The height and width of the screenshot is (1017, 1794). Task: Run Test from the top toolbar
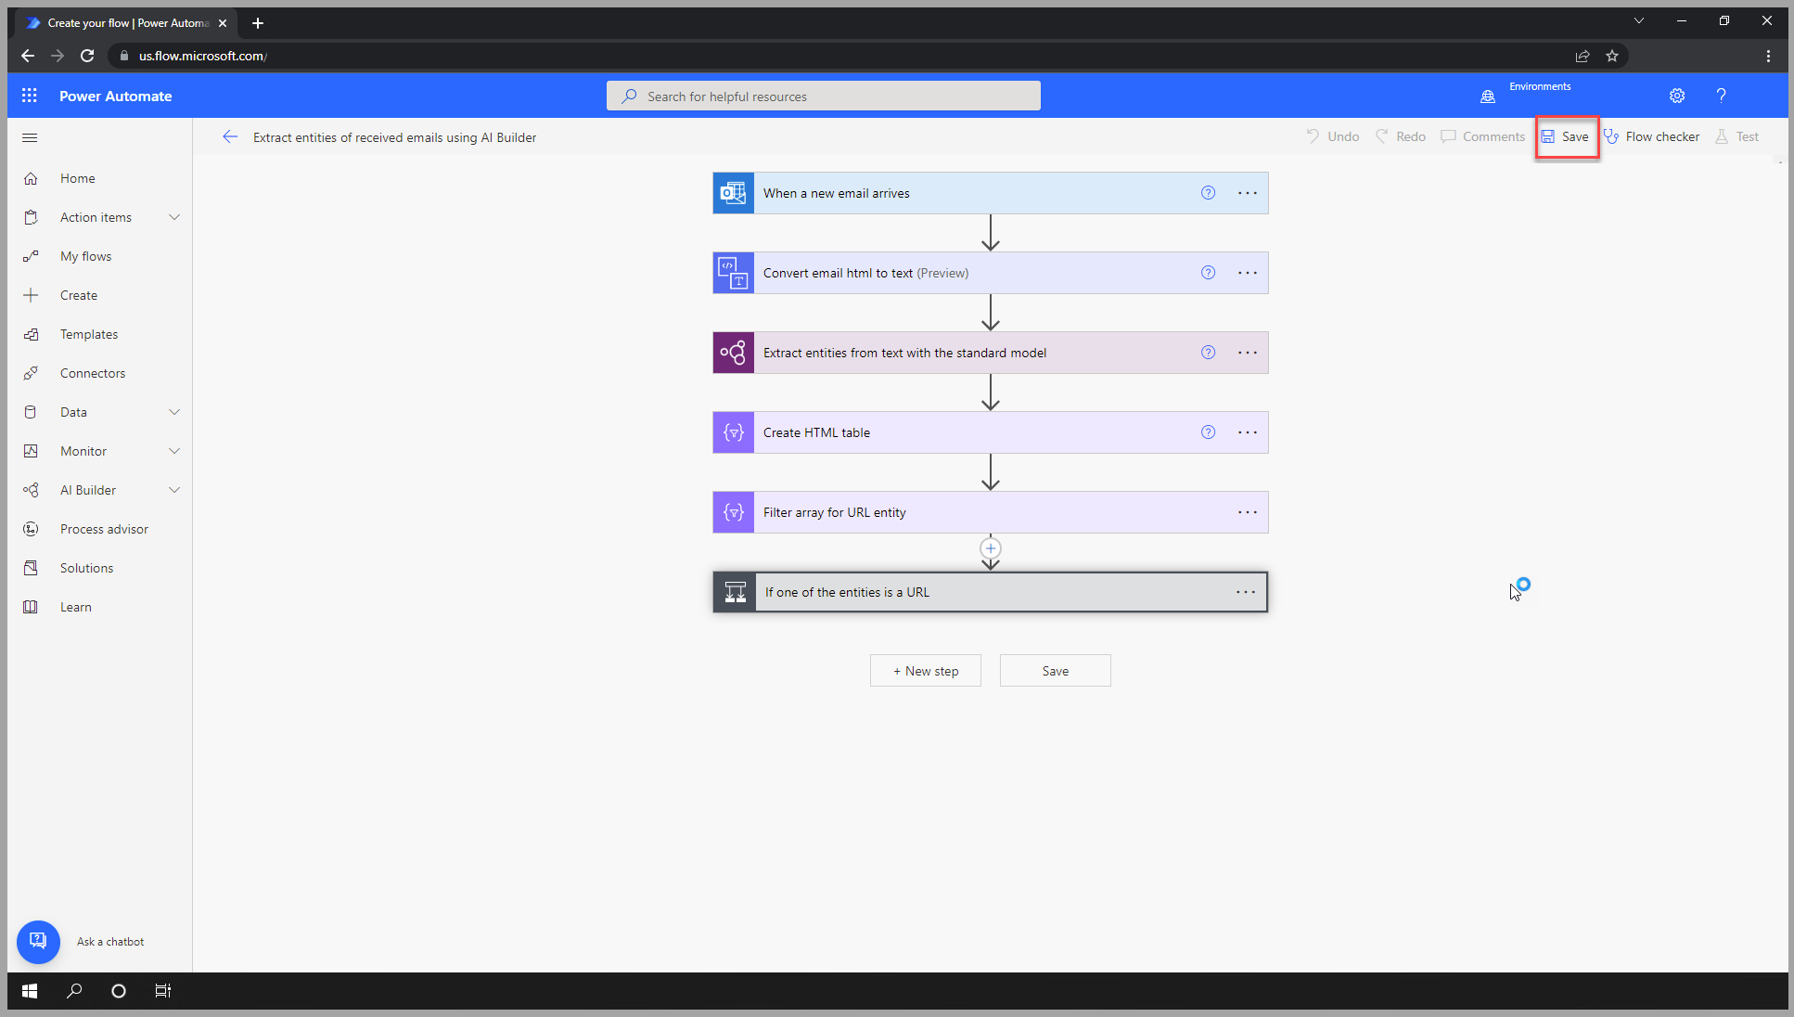(1736, 136)
